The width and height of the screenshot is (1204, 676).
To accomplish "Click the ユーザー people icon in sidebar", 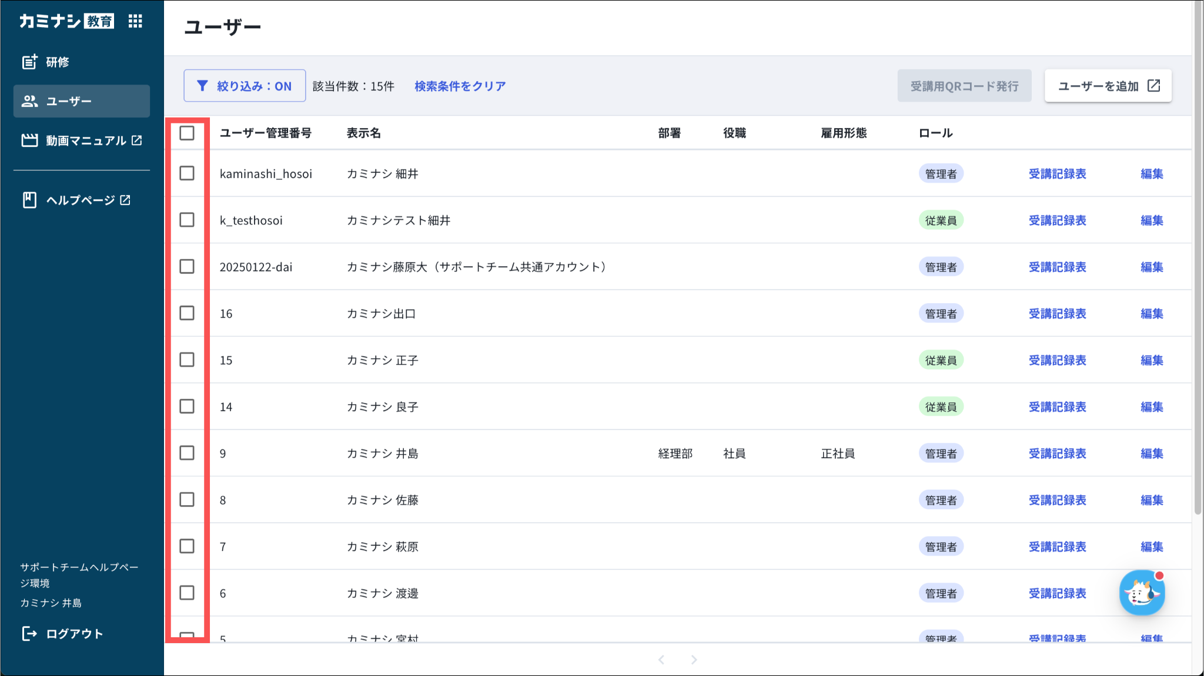I will pos(29,101).
